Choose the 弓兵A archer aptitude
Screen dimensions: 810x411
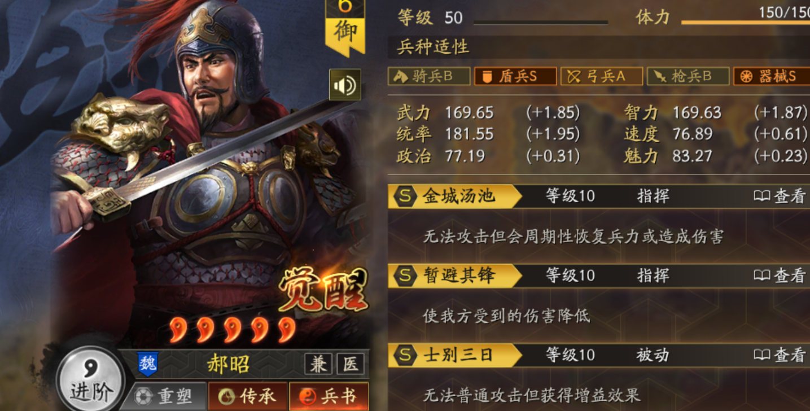[x=602, y=76]
